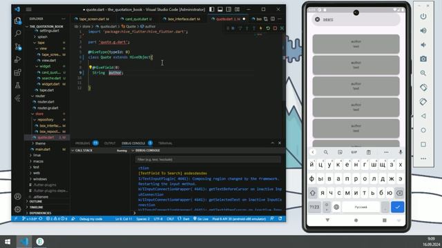Screen dimensions: 442x248
Task: Switch to the box_interface.dart tab
Action: coord(181,19)
